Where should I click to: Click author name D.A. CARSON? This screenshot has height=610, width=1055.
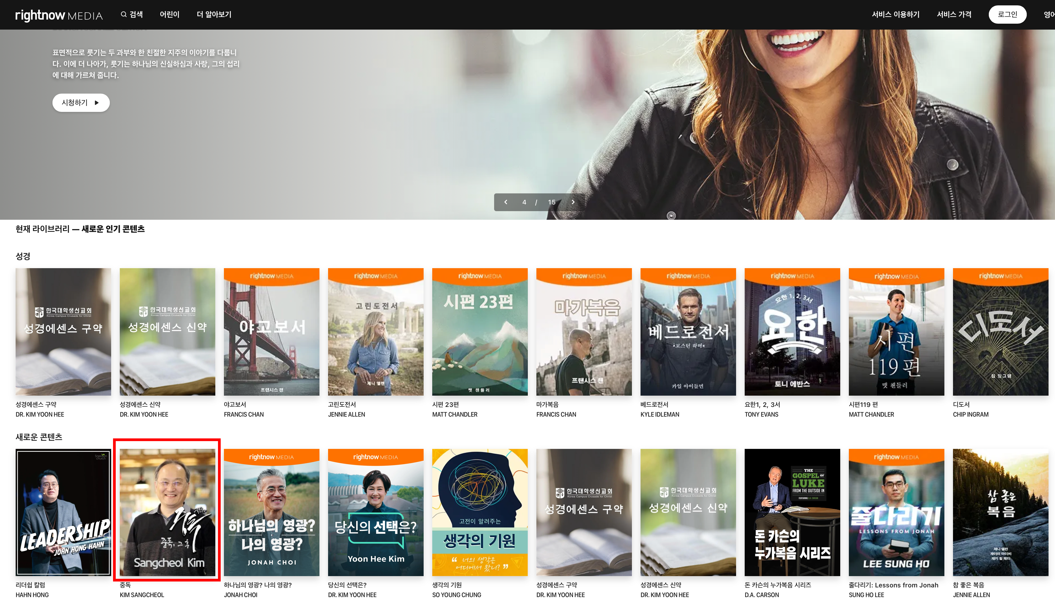[762, 594]
